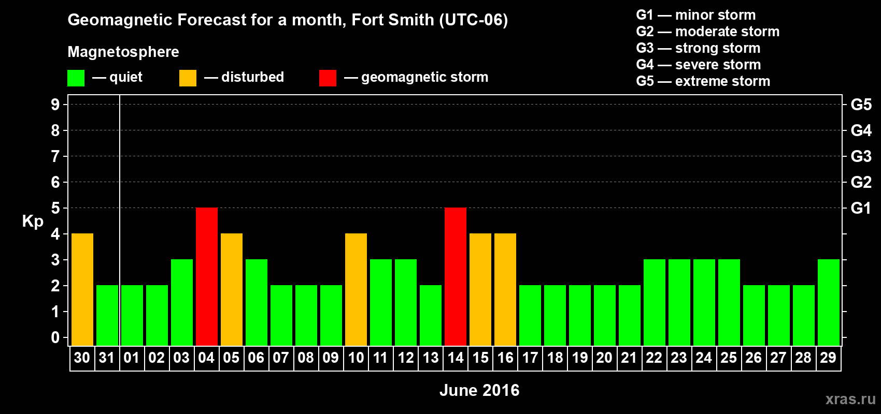Viewport: 881px width, 414px height.
Task: Click the date label 10
Action: [356, 358]
